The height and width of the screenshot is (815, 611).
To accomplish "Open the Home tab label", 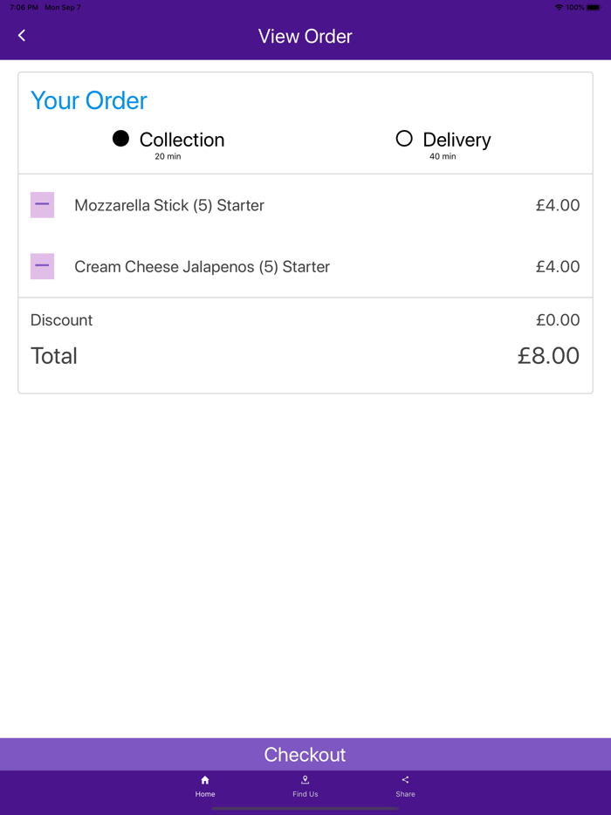I will tap(205, 794).
